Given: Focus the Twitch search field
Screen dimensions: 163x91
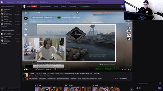Looking at the screenshot, I should 81,2.
